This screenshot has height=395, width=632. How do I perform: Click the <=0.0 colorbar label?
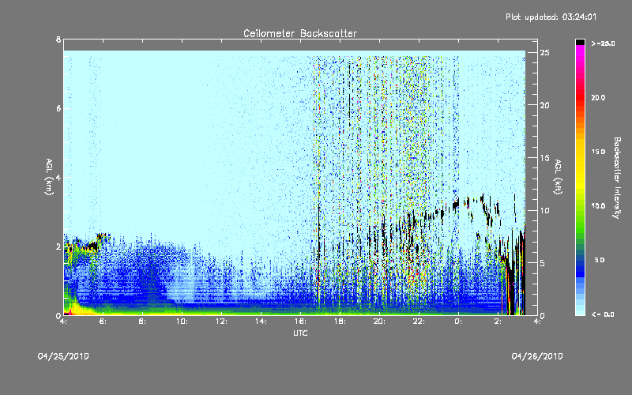click(603, 314)
